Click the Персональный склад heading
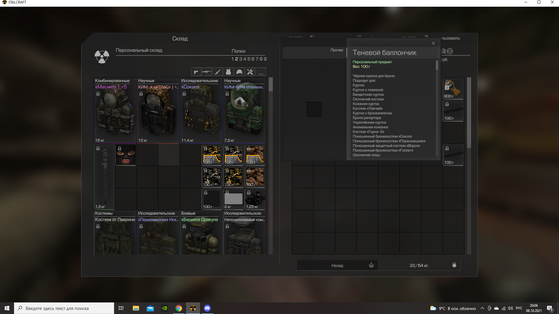Viewport: 559px width, 314px height. (x=139, y=50)
